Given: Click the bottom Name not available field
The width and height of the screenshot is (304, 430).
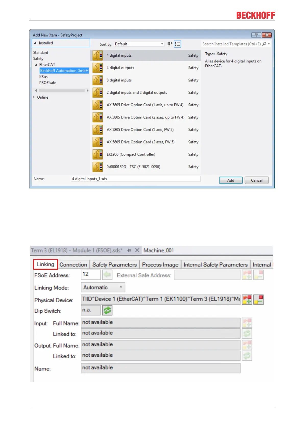Looking at the screenshot, I should coord(161,368).
